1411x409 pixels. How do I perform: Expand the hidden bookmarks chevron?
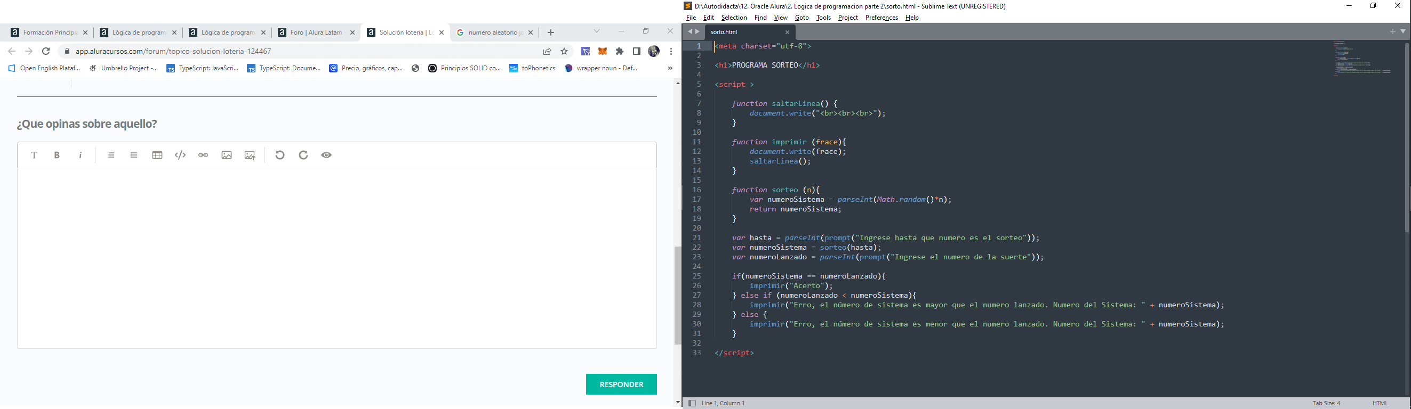(x=670, y=68)
